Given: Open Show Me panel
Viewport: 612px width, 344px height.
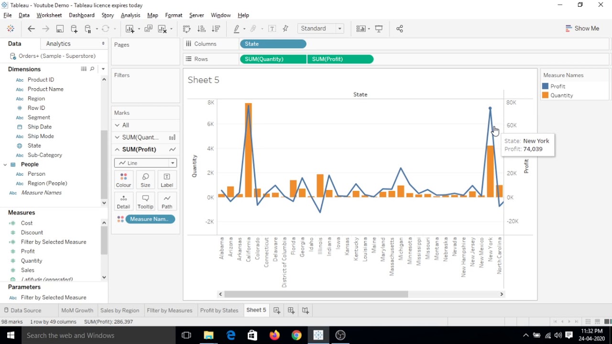Looking at the screenshot, I should pos(582,28).
